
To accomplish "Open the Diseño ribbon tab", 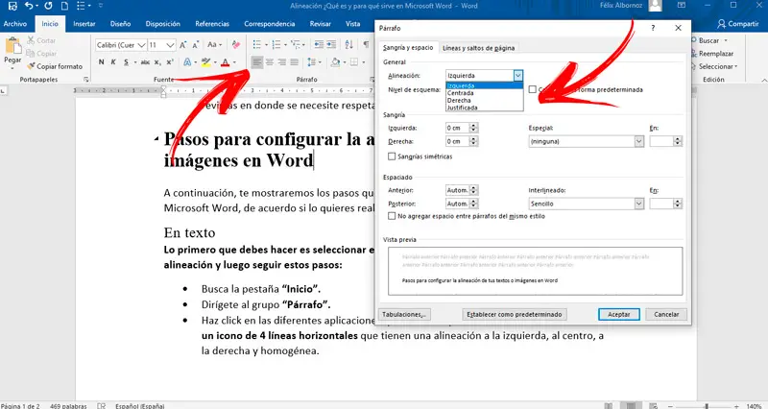I will coord(121,23).
